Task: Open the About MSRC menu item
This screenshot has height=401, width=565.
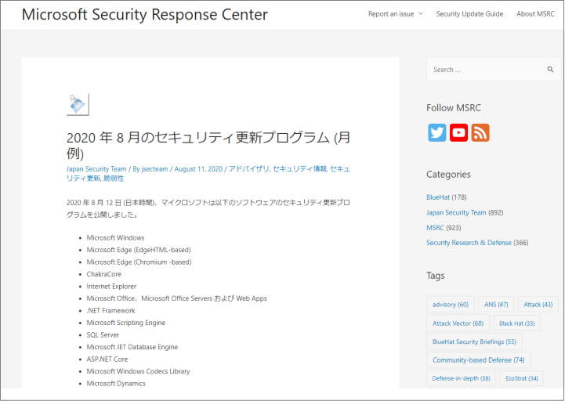Action: (x=535, y=13)
